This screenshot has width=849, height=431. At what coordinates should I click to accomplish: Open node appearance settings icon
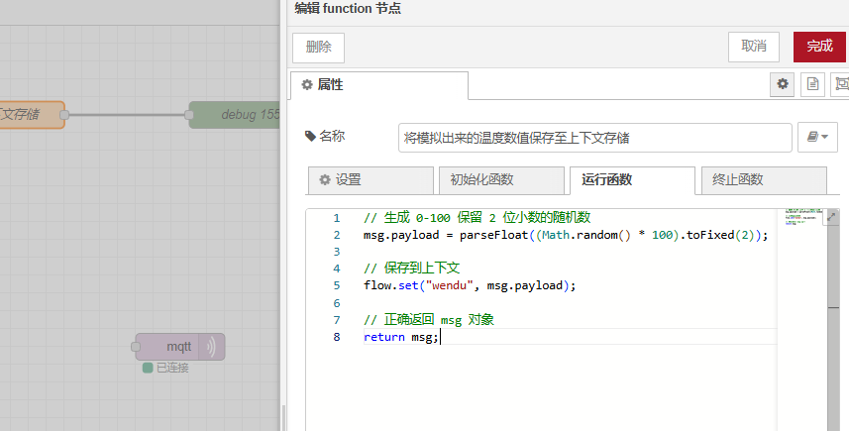click(841, 84)
